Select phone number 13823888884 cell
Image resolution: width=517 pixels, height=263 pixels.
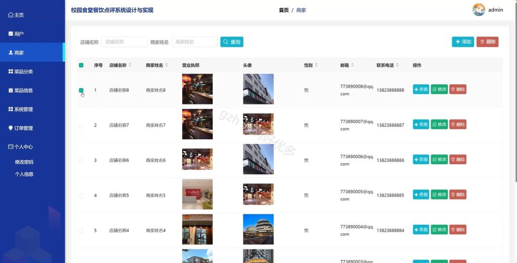pyautogui.click(x=390, y=230)
